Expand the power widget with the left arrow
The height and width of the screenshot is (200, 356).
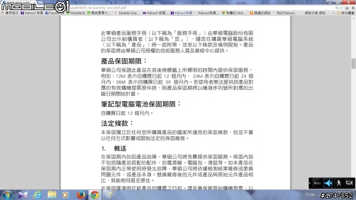click(x=310, y=183)
